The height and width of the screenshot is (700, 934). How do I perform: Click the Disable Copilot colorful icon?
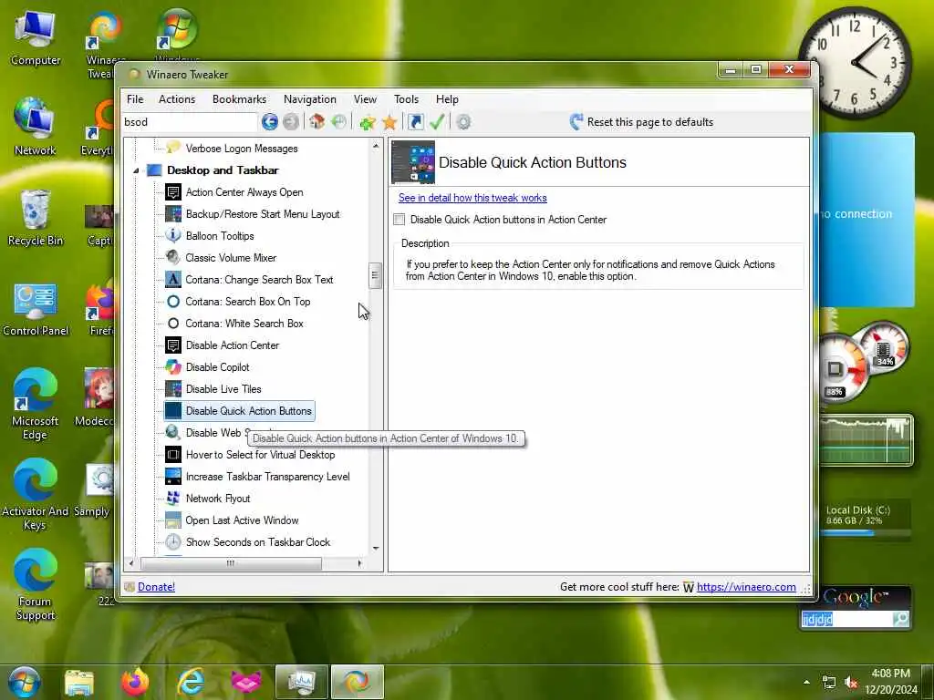(173, 367)
